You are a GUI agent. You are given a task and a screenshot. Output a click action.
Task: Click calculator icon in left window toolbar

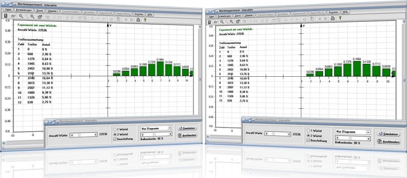[x=6, y=16]
